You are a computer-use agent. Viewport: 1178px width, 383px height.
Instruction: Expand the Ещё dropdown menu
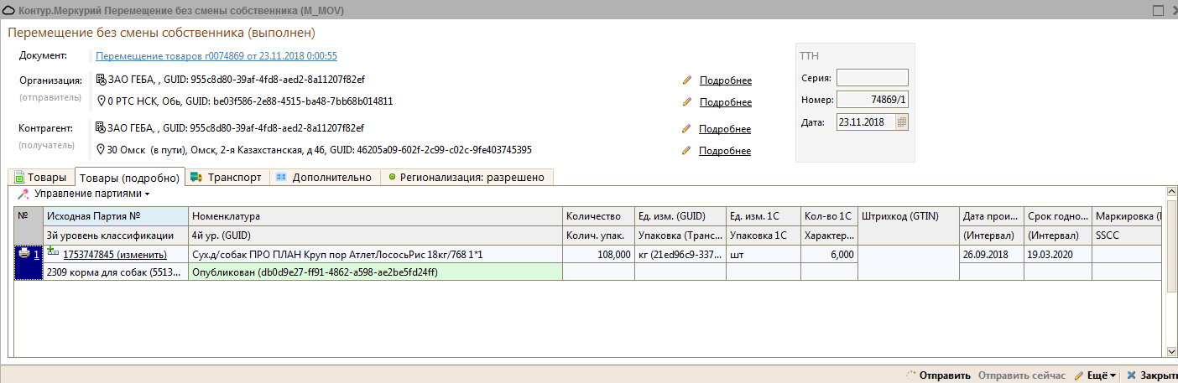point(1095,375)
